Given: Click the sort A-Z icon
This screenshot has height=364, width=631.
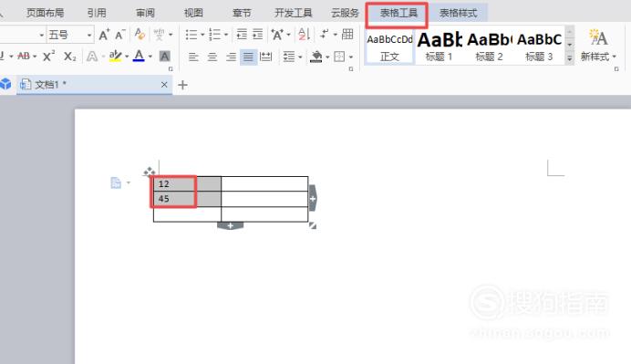Looking at the screenshot, I should coord(305,35).
